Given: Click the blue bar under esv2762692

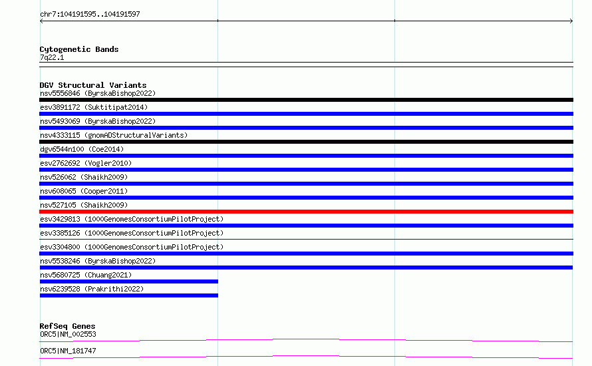Looking at the screenshot, I should pyautogui.click(x=306, y=170).
